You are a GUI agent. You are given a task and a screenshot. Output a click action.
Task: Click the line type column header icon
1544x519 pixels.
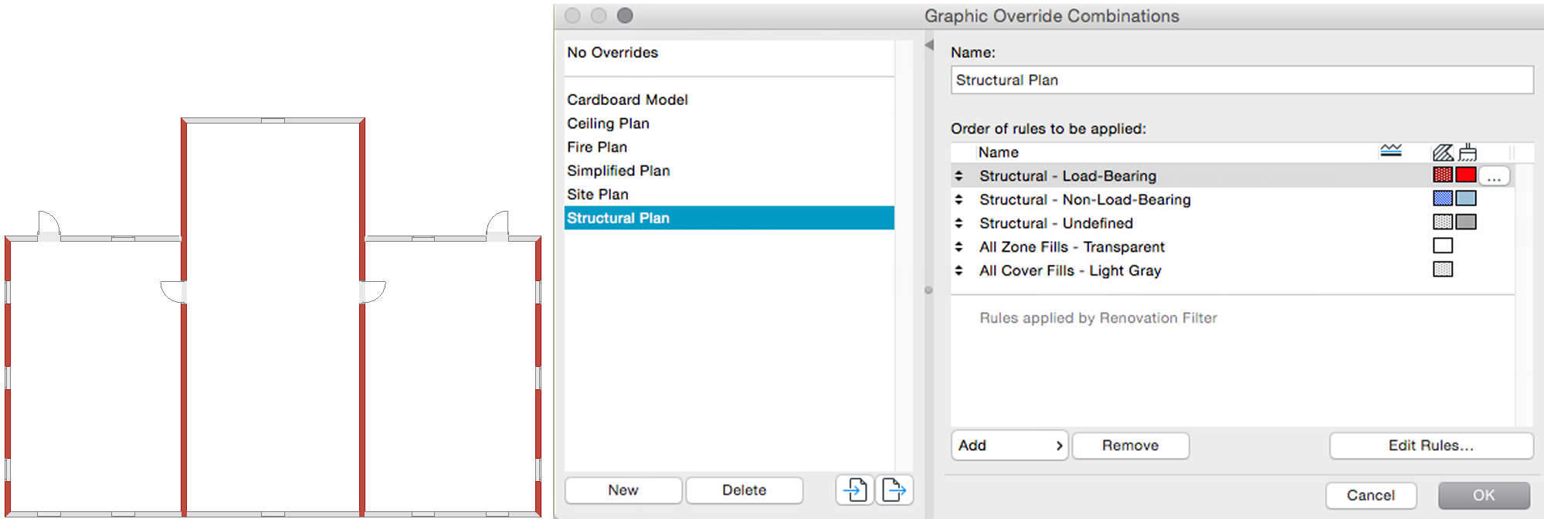(x=1390, y=151)
